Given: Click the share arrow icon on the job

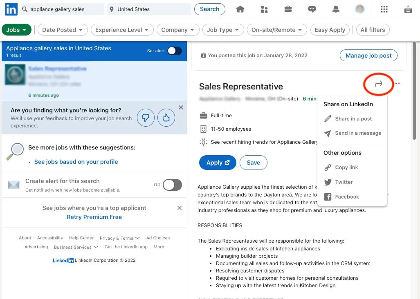Looking at the screenshot, I should click(378, 84).
